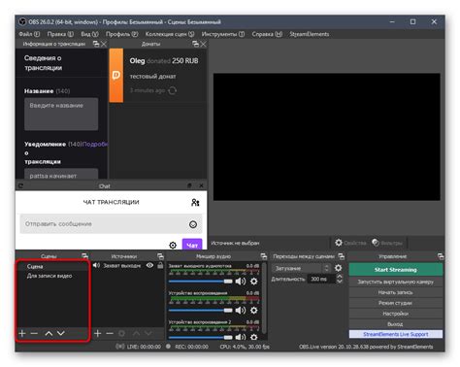Move the source down in the Источники panel
This screenshot has height=367, width=460.
148,333
